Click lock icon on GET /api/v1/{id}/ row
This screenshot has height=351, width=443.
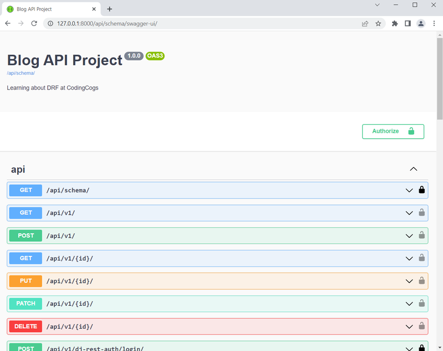click(x=421, y=258)
